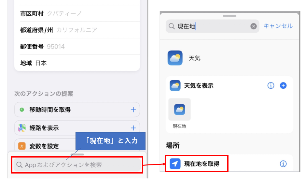Tap the blue location arrow icon for 現在地を取得
Image resolution: width=305 pixels, height=182 pixels.
point(175,164)
